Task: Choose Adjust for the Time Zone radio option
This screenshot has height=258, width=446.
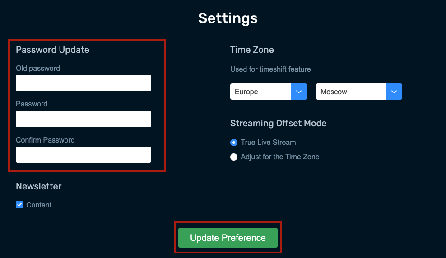Action: click(234, 157)
